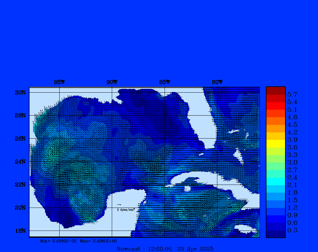Click the 95W longitude label
This screenshot has width=318, height=252.
pyautogui.click(x=59, y=82)
